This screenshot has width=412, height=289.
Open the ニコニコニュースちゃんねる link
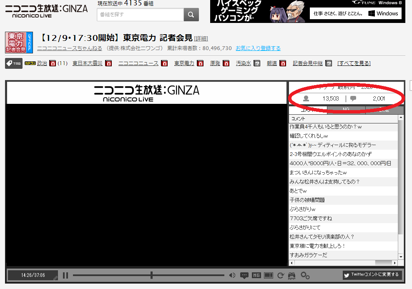pyautogui.click(x=70, y=48)
